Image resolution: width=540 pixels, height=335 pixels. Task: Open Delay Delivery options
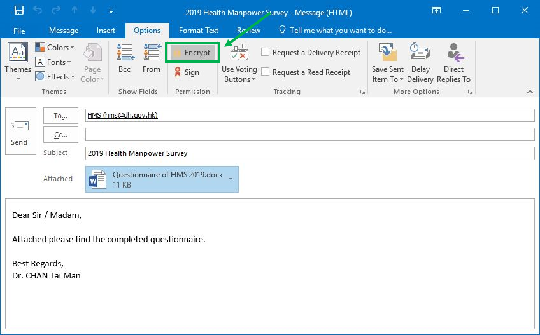[420, 62]
